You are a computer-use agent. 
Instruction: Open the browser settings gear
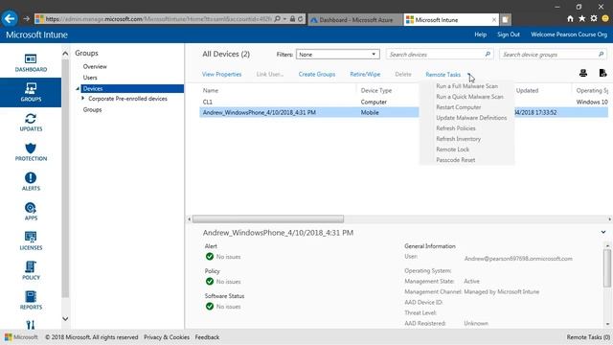coord(594,18)
